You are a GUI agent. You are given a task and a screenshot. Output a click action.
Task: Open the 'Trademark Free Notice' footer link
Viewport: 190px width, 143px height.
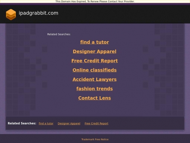pos(95,140)
